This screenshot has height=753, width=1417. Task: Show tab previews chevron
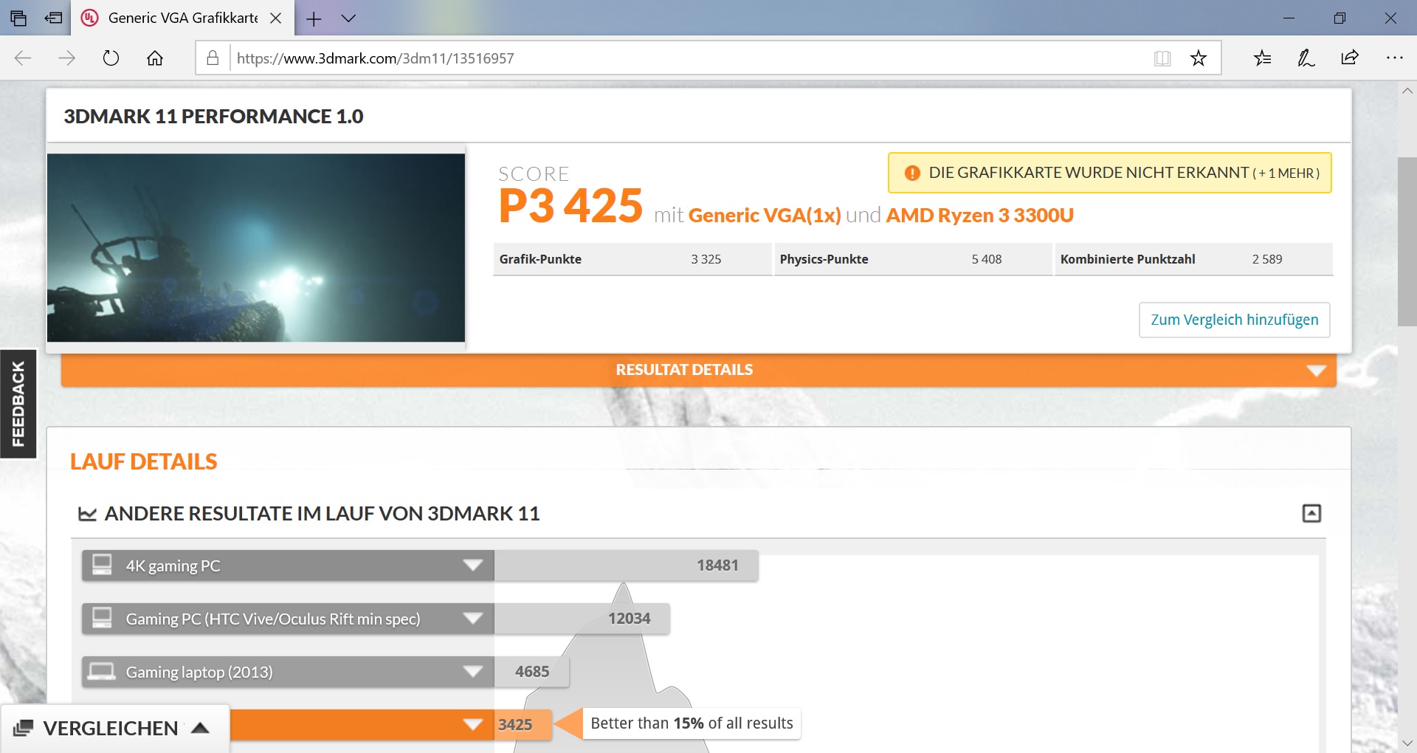tap(348, 18)
